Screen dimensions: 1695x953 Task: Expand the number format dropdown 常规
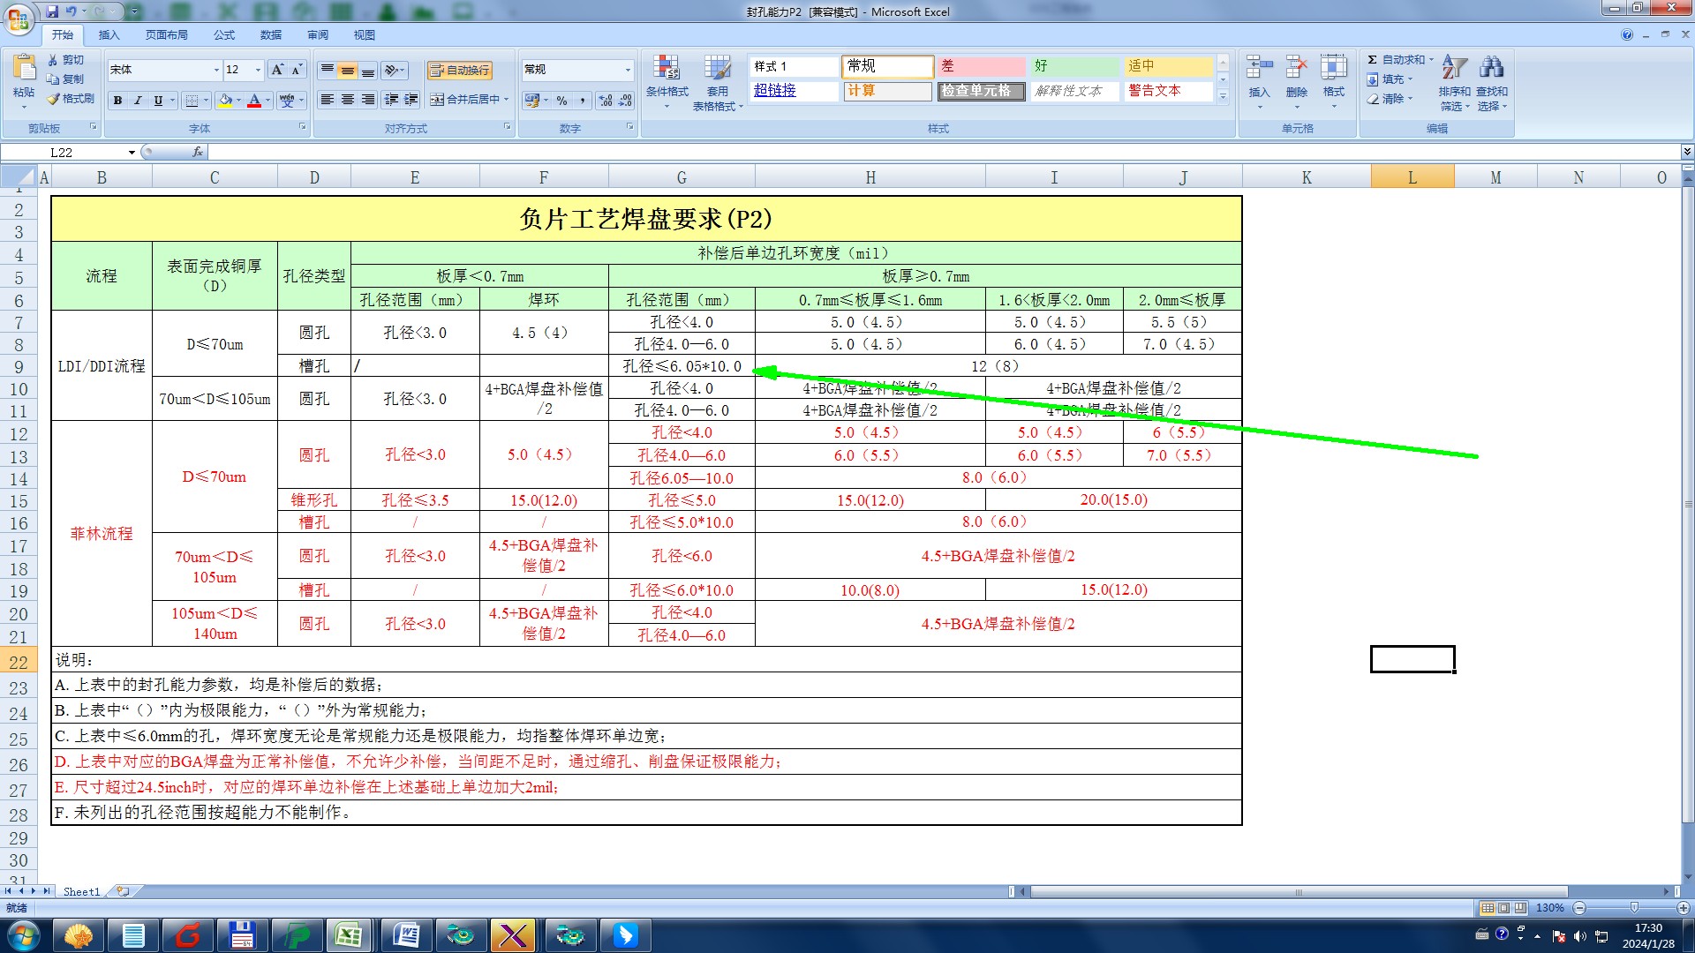click(628, 70)
